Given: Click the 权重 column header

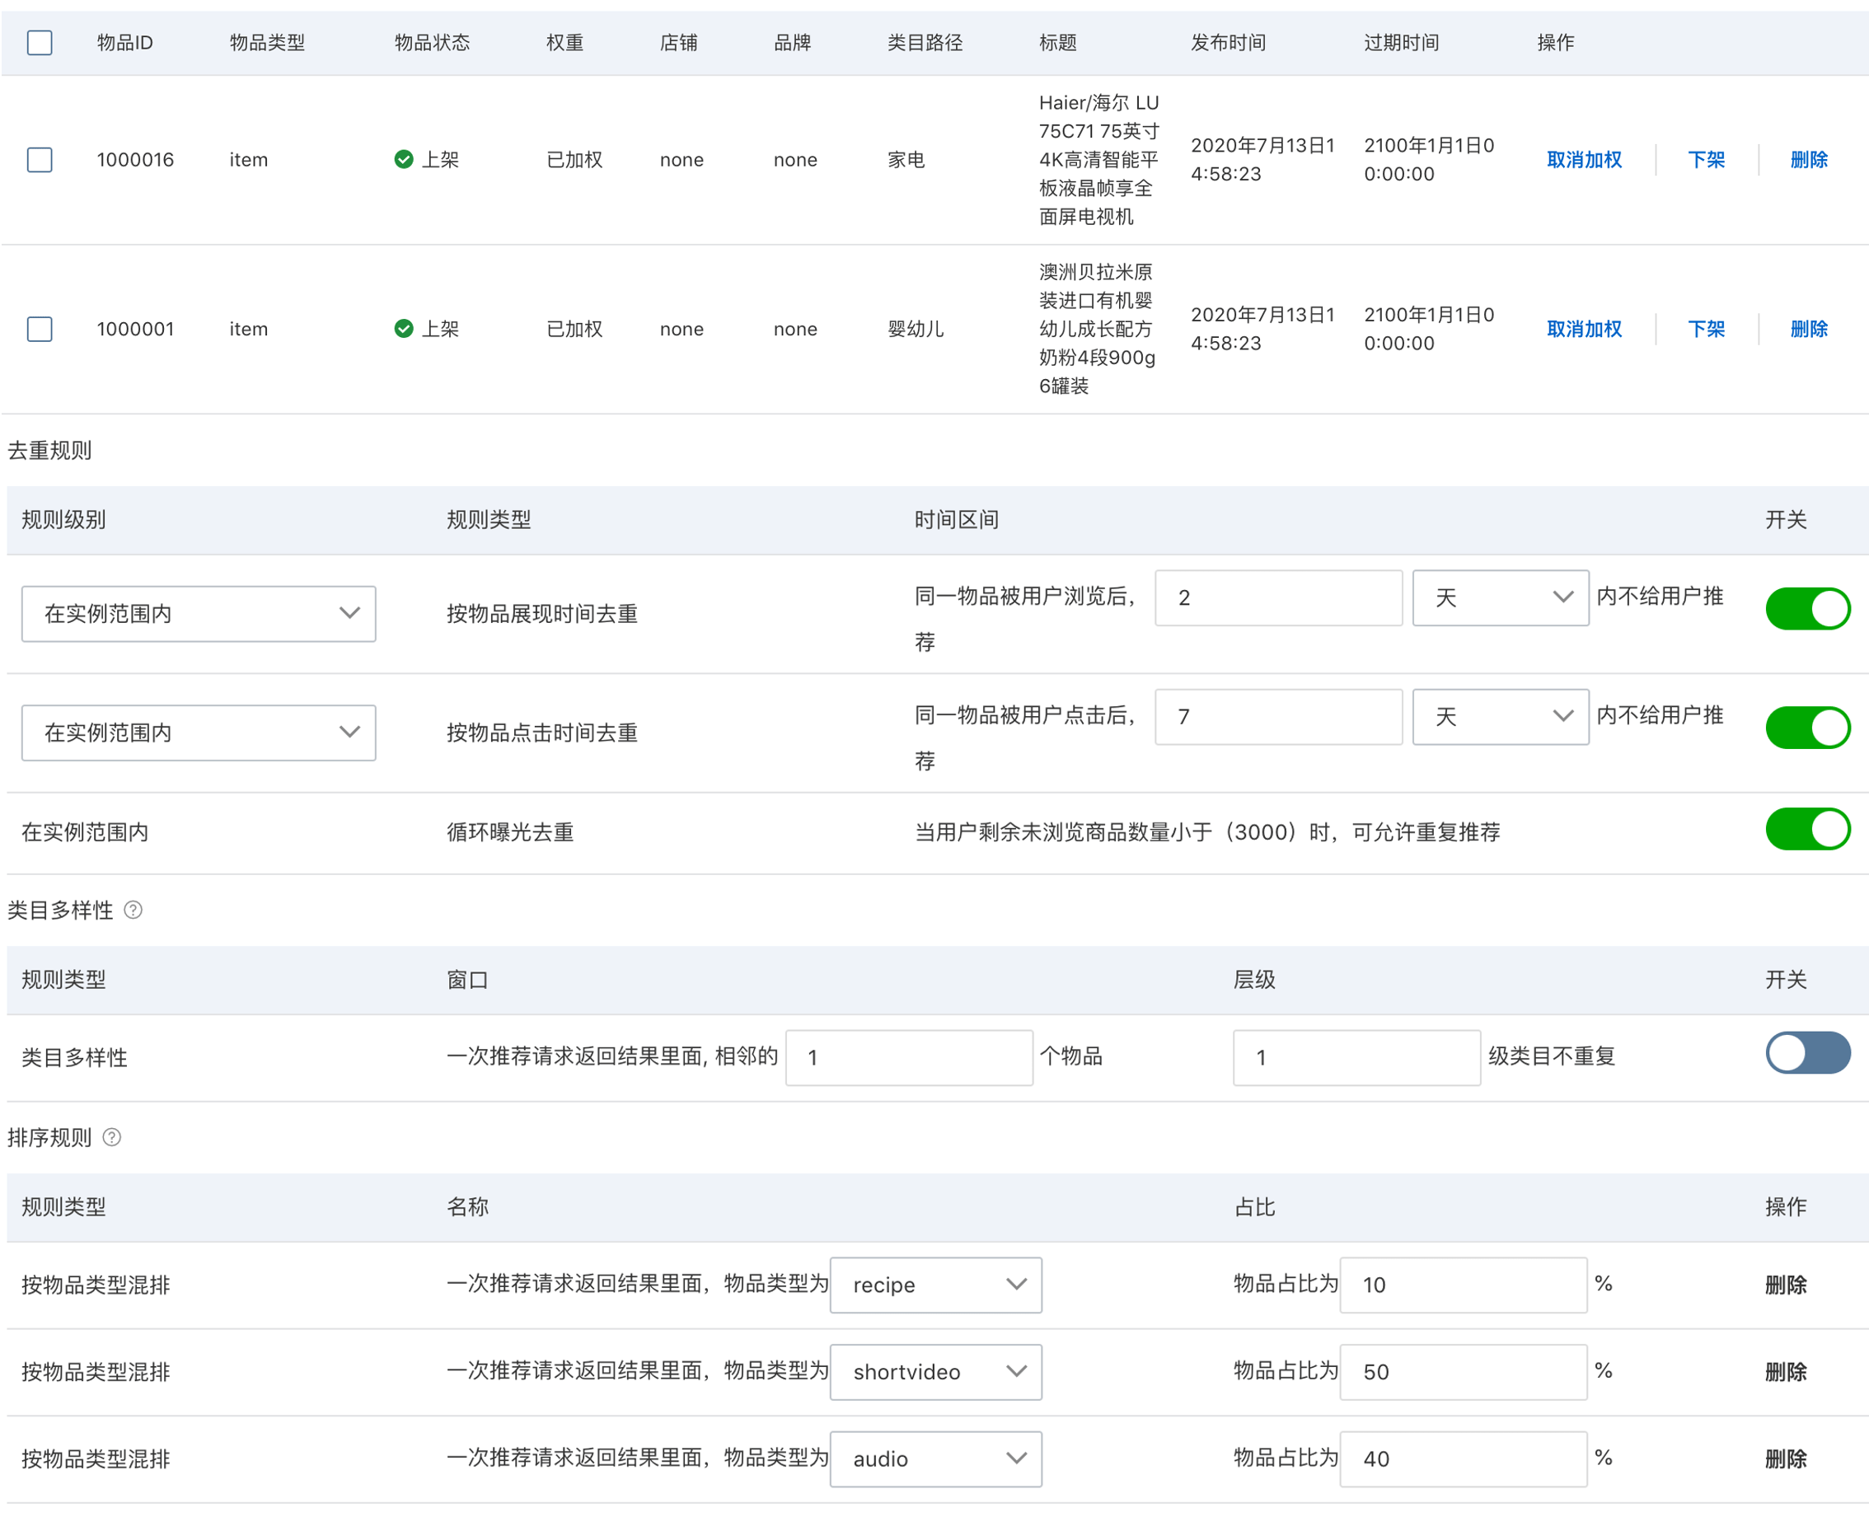Looking at the screenshot, I should click(564, 42).
